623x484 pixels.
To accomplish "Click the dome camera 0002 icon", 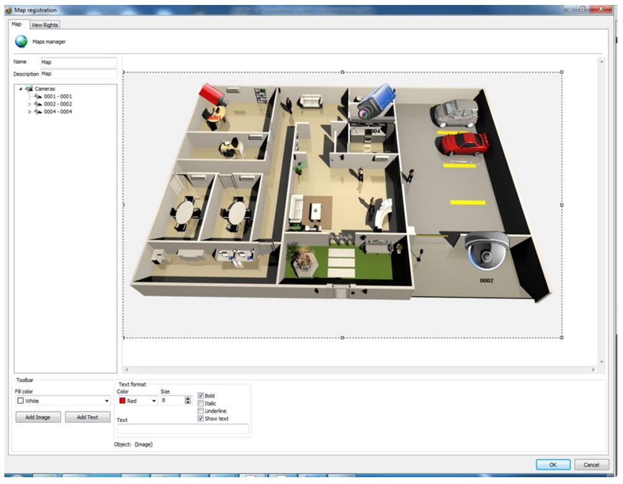I will click(x=487, y=250).
